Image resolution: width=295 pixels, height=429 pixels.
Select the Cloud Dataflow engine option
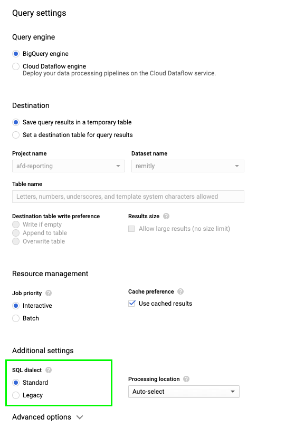[x=16, y=66]
